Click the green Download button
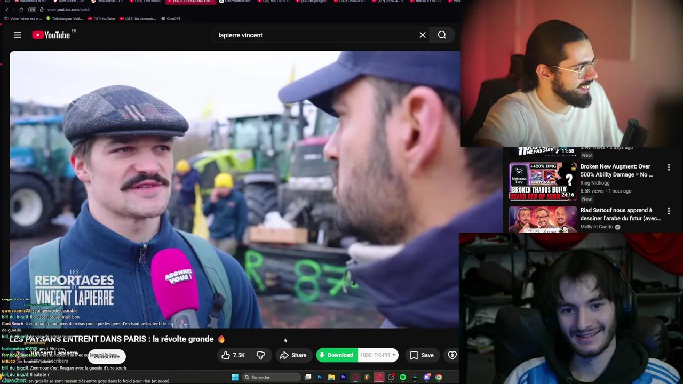The image size is (683, 384). (337, 355)
